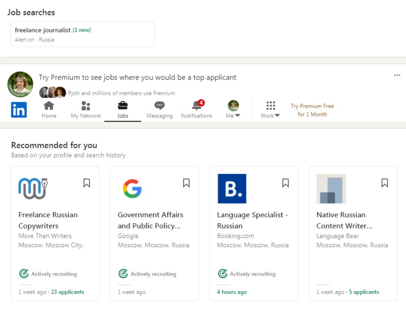Image resolution: width=406 pixels, height=316 pixels.
Task: Open the three-dot menu on Premium banner
Action: (397, 75)
